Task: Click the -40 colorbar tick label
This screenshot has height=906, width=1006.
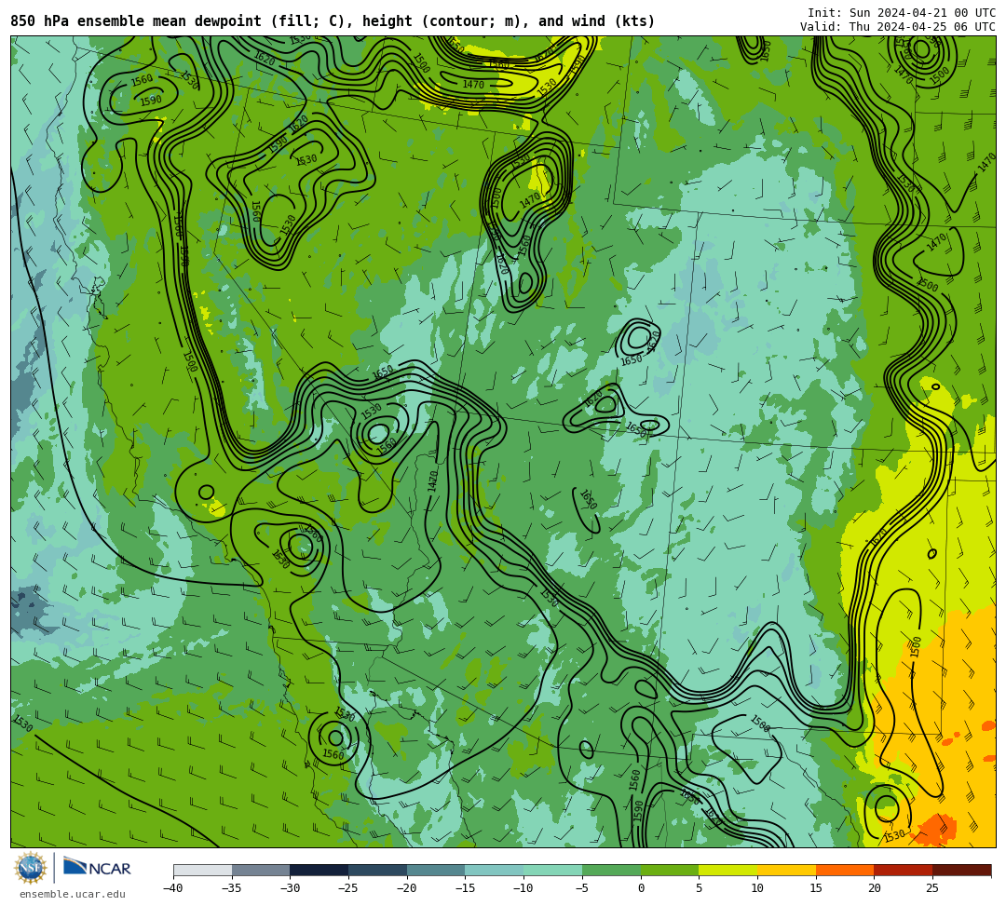Action: (x=172, y=888)
